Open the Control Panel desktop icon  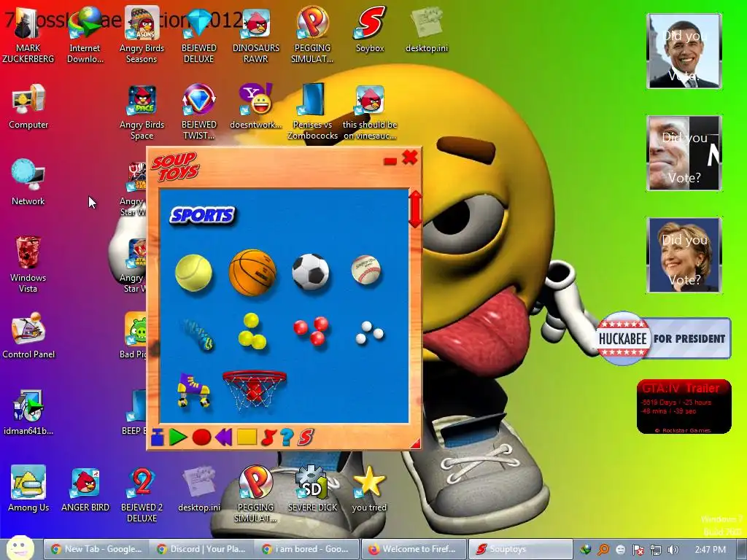tap(28, 335)
